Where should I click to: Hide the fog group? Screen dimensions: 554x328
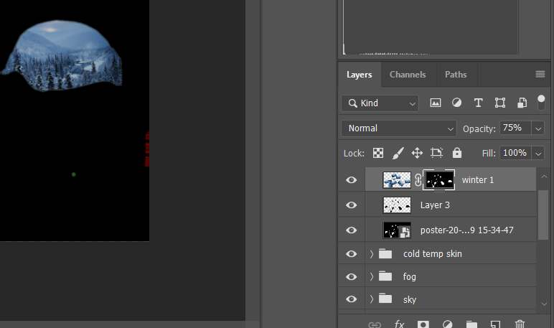point(351,277)
